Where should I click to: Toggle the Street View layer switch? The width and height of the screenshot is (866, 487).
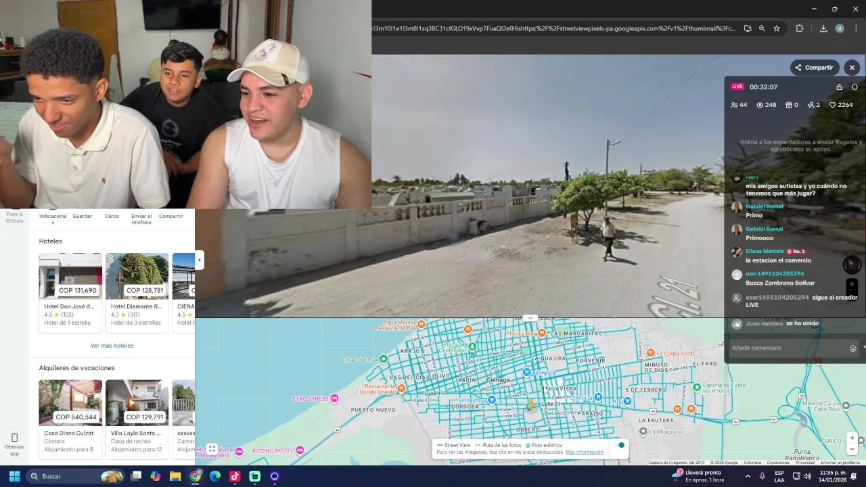[620, 445]
